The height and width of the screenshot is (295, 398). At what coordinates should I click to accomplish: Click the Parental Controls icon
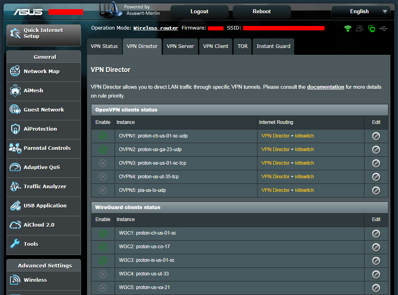click(x=15, y=148)
